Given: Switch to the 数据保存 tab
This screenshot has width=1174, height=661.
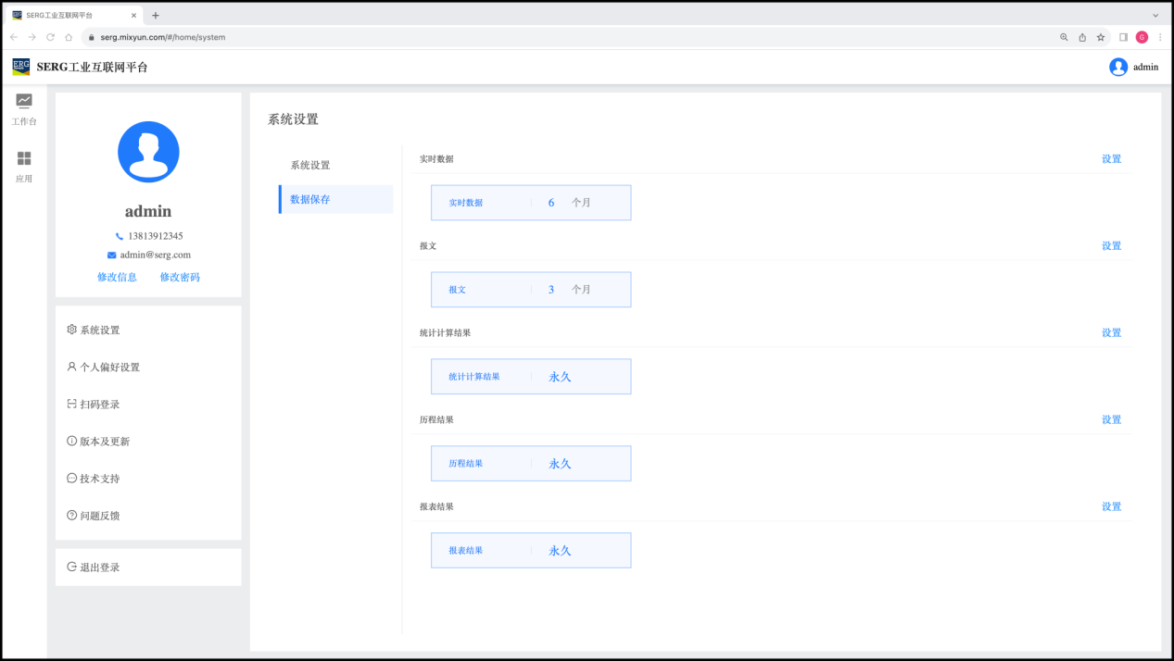Looking at the screenshot, I should (310, 199).
